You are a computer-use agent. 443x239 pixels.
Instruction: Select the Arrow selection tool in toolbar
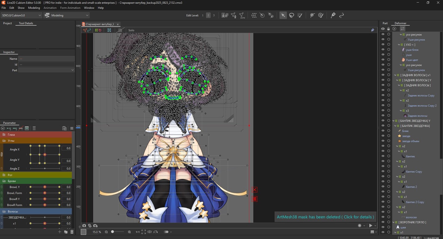pos(283,15)
